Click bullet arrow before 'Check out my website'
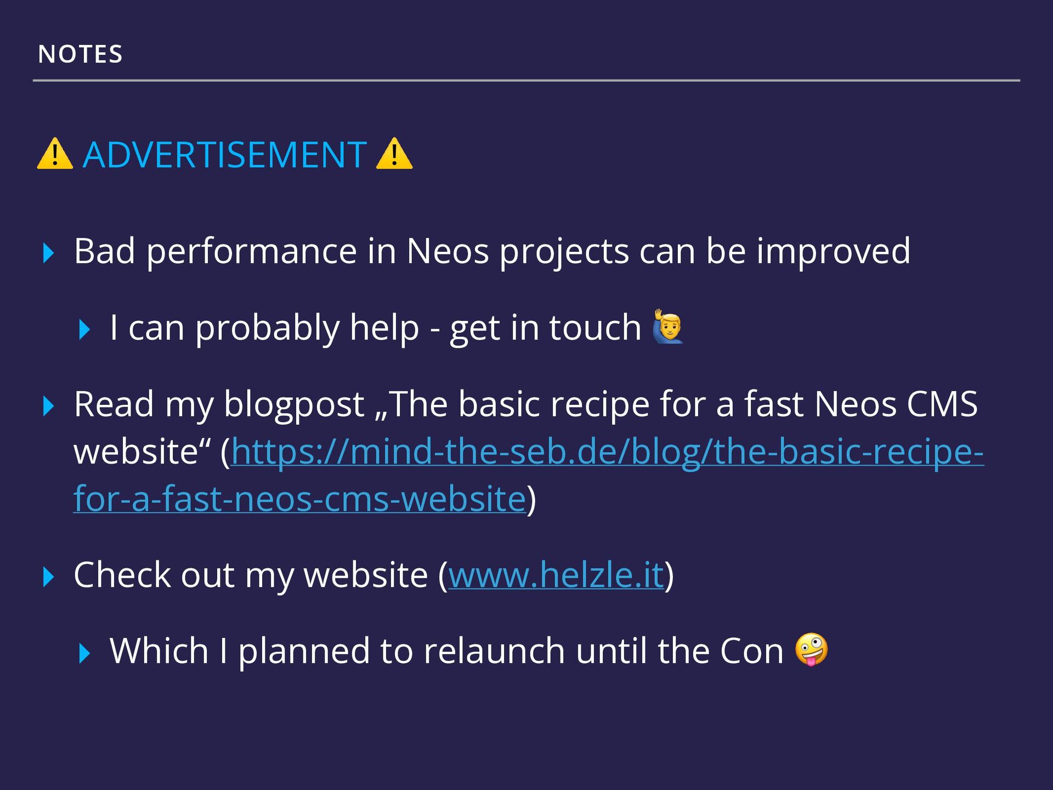The width and height of the screenshot is (1053, 790). point(49,577)
